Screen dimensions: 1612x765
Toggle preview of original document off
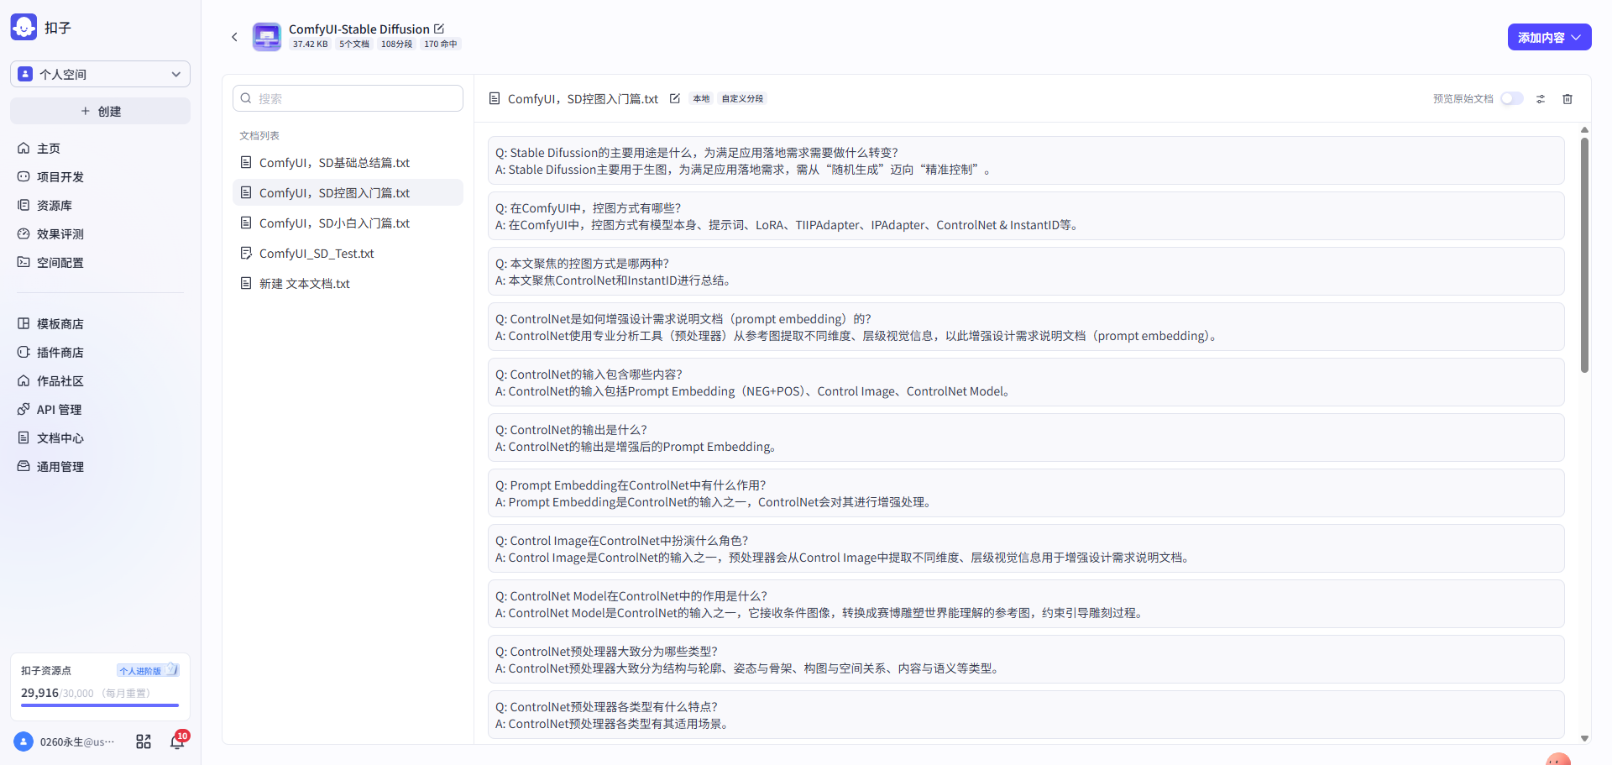pyautogui.click(x=1510, y=98)
